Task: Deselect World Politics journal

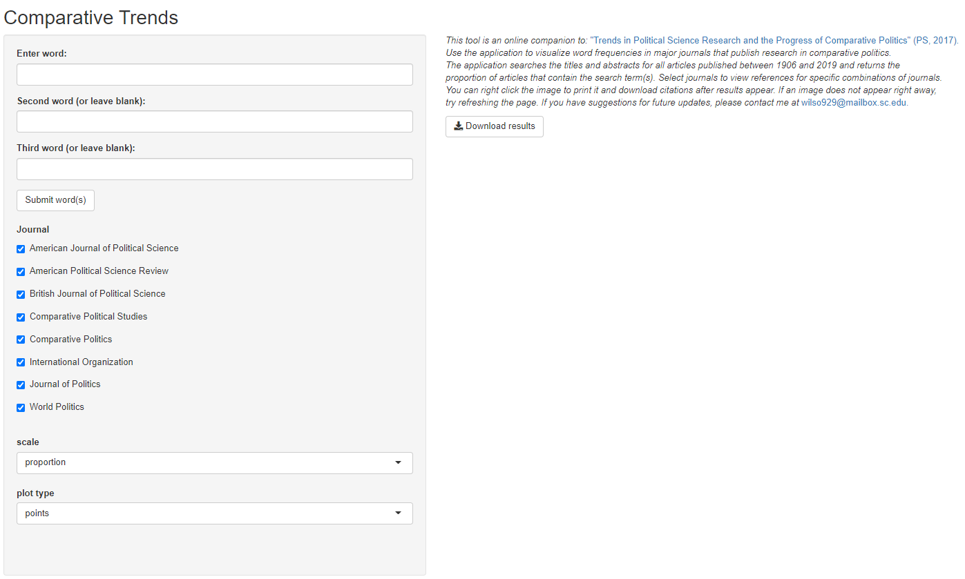Action: pos(21,408)
